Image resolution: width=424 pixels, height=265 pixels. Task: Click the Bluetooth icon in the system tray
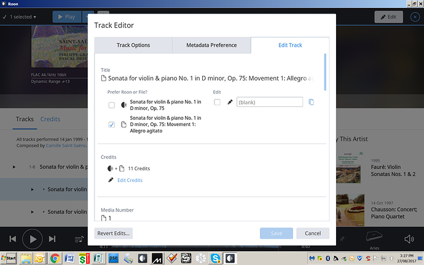coord(328,258)
